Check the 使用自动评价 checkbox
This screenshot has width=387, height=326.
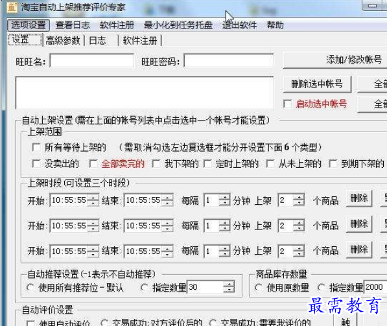pyautogui.click(x=30, y=323)
